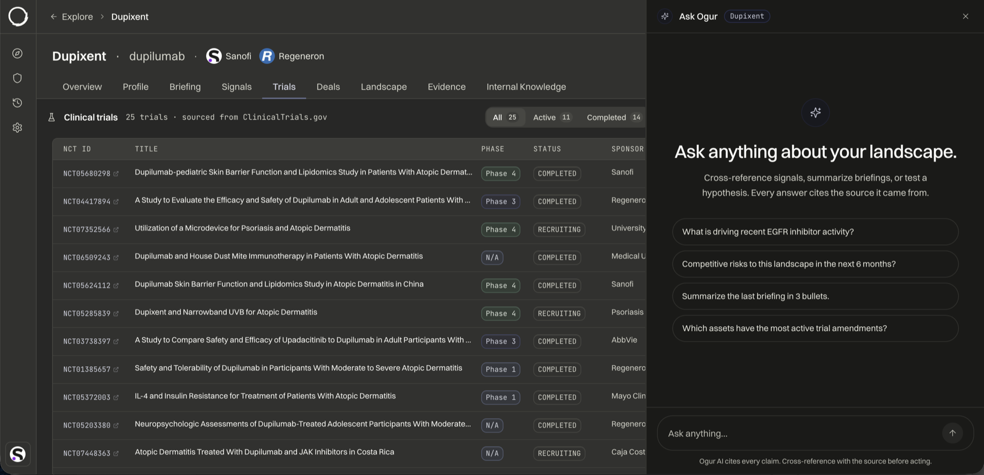
Task: Click the AbbVie sponsor cell
Action: pyautogui.click(x=624, y=340)
